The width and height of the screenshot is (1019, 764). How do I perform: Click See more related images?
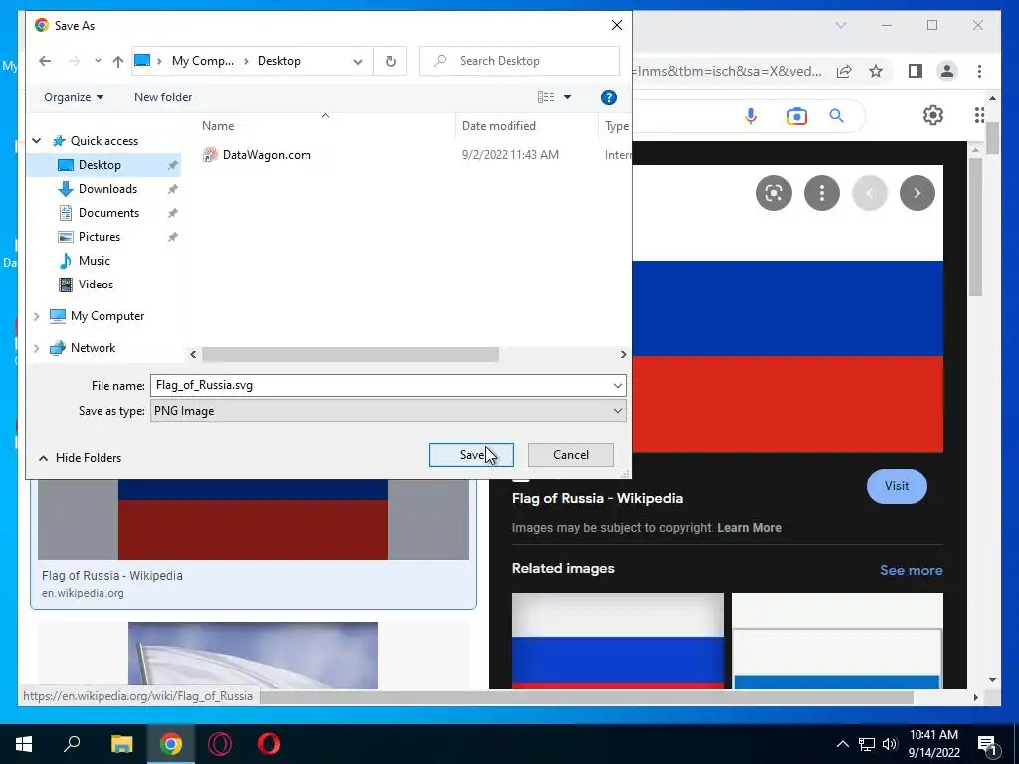coord(911,570)
